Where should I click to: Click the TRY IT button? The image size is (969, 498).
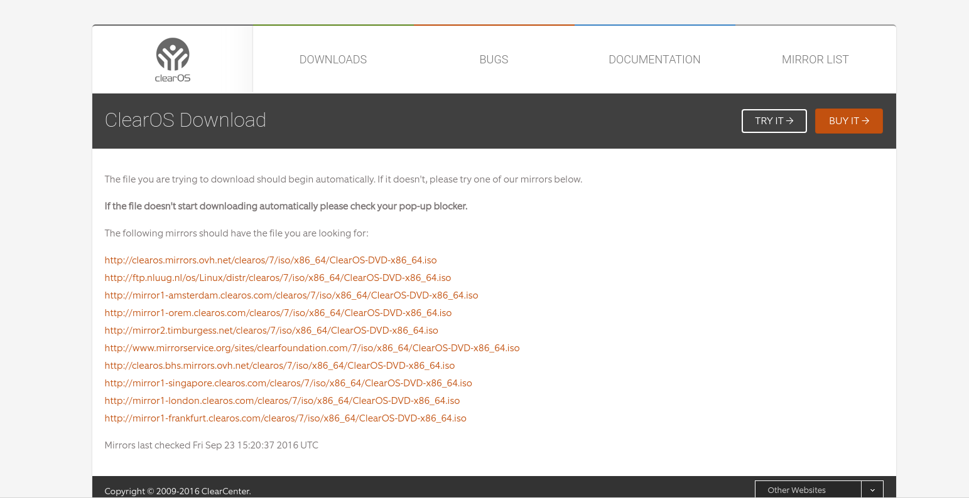point(774,121)
